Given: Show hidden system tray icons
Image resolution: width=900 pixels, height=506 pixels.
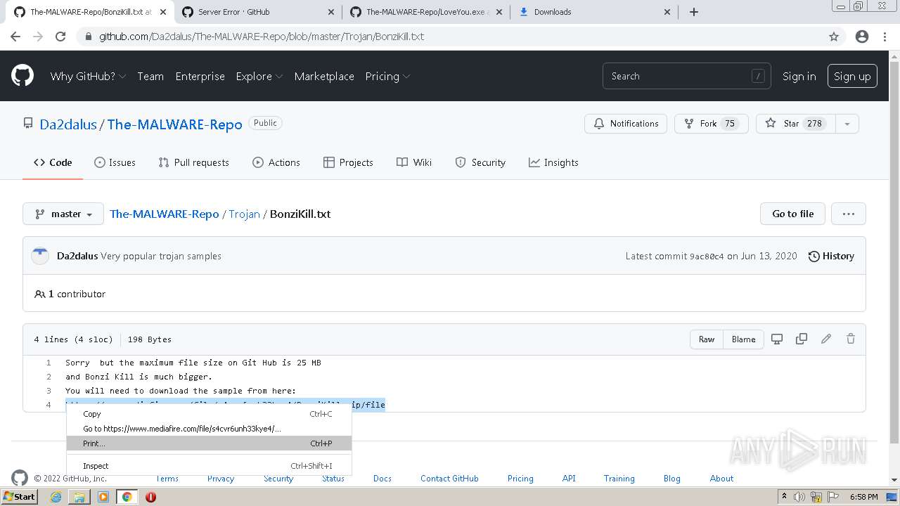Looking at the screenshot, I should coord(784,497).
